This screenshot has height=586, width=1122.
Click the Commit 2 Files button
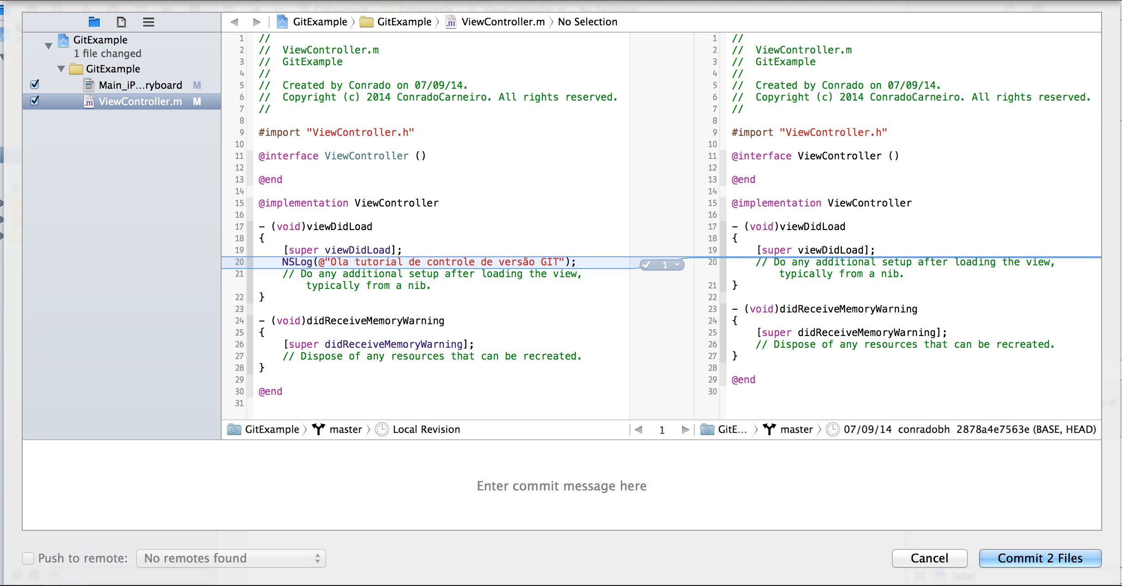coord(1040,558)
